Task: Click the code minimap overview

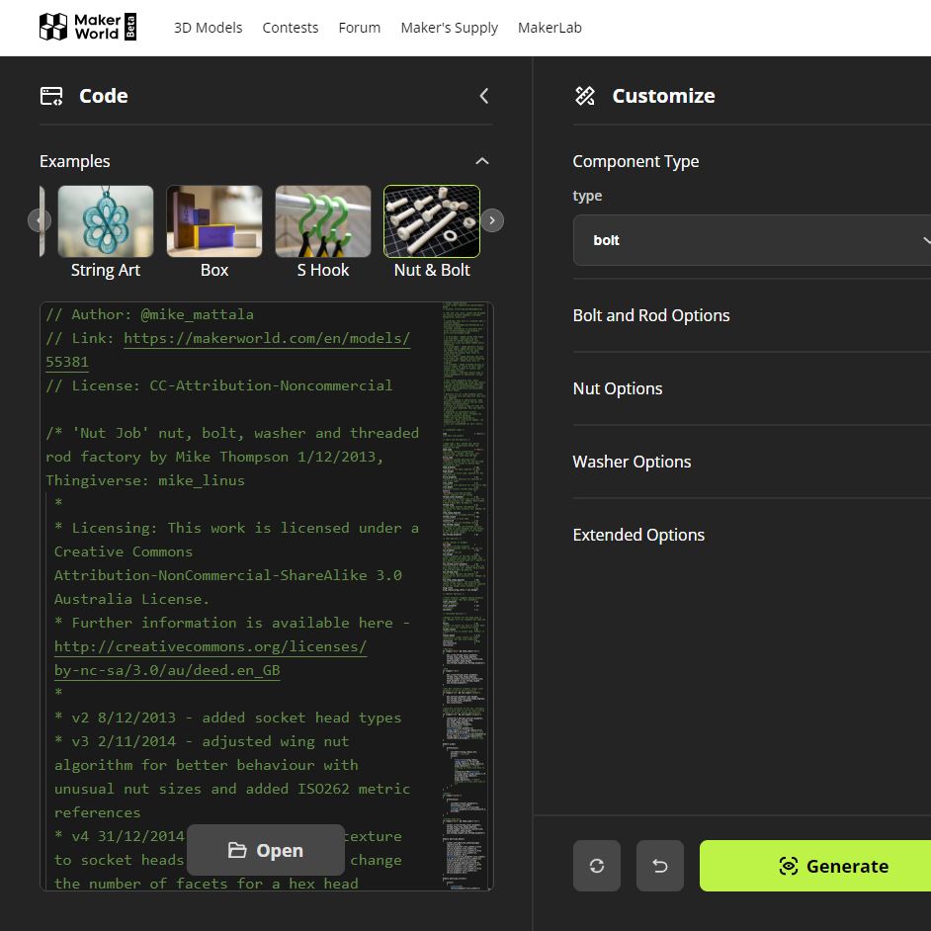Action: pyautogui.click(x=465, y=596)
